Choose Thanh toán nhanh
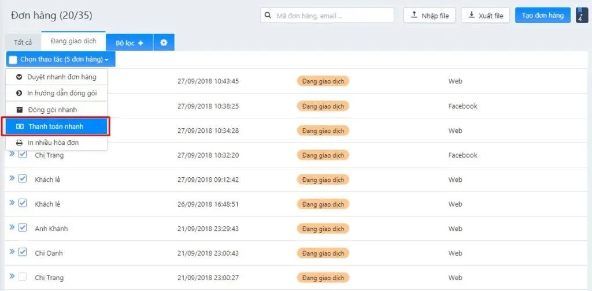Image resolution: width=592 pixels, height=291 pixels. pos(57,126)
